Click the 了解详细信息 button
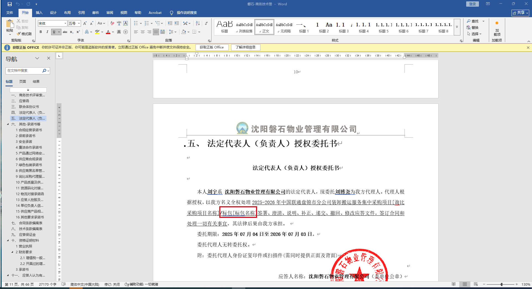This screenshot has width=532, height=289. (x=246, y=47)
